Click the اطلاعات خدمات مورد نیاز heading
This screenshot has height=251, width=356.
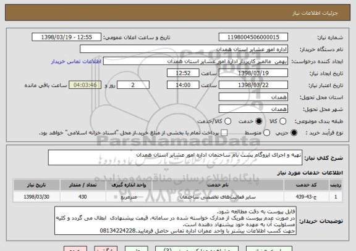coord(310,173)
